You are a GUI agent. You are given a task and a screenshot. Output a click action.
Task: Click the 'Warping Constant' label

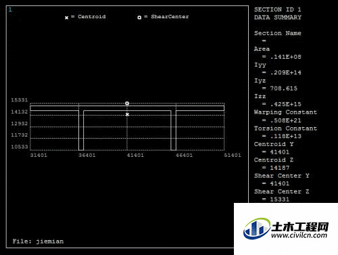coord(285,112)
